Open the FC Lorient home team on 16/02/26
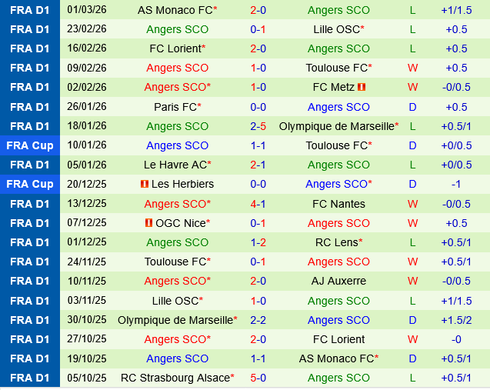 [x=174, y=48]
